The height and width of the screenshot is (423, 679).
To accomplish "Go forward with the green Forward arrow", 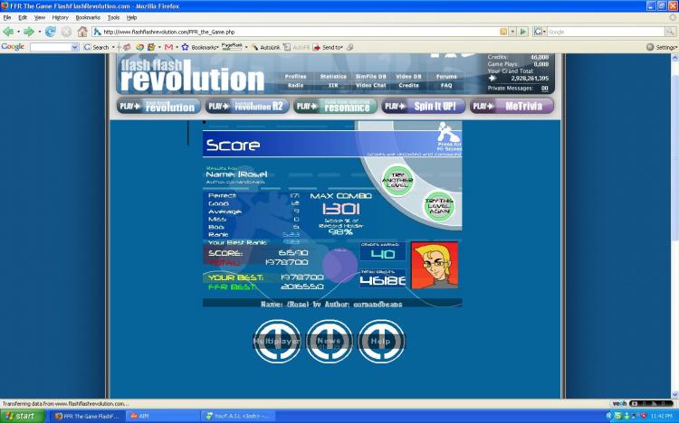I will pos(29,32).
